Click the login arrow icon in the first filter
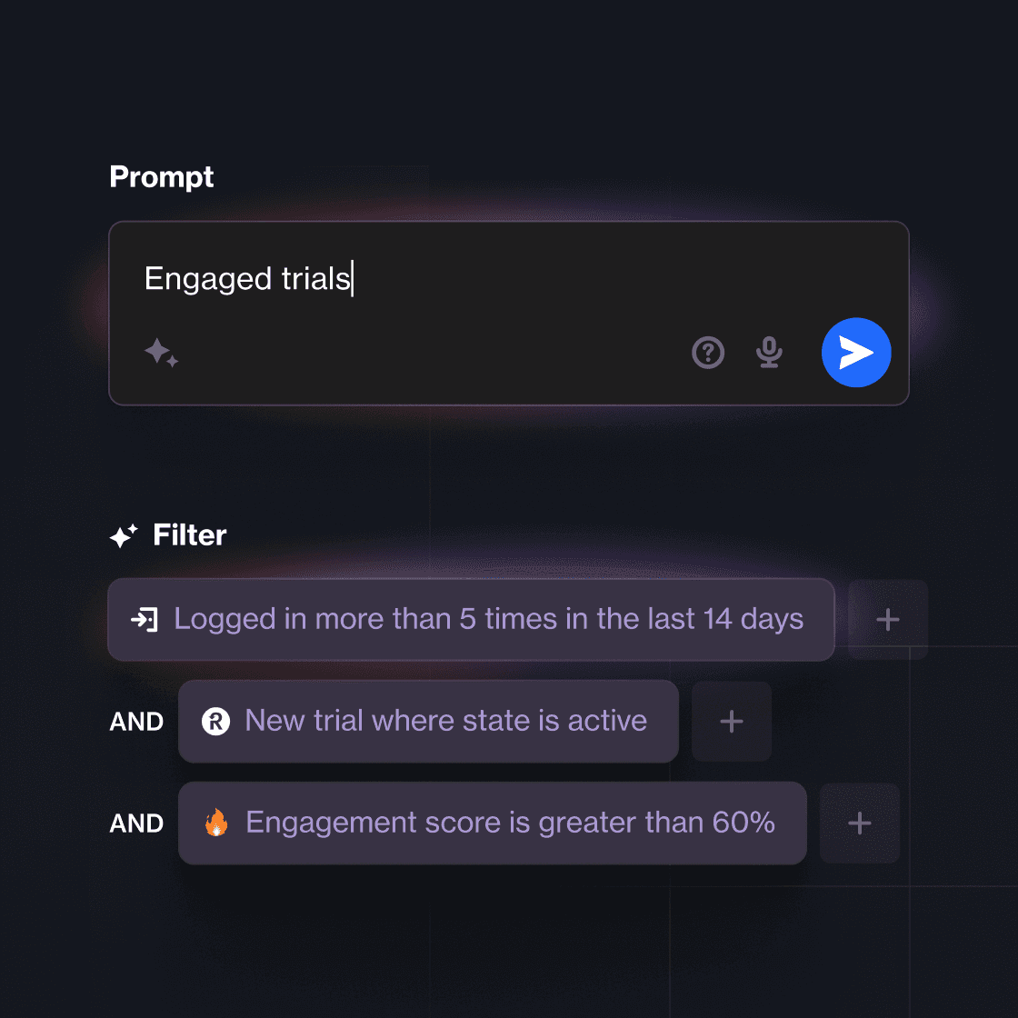 point(145,619)
